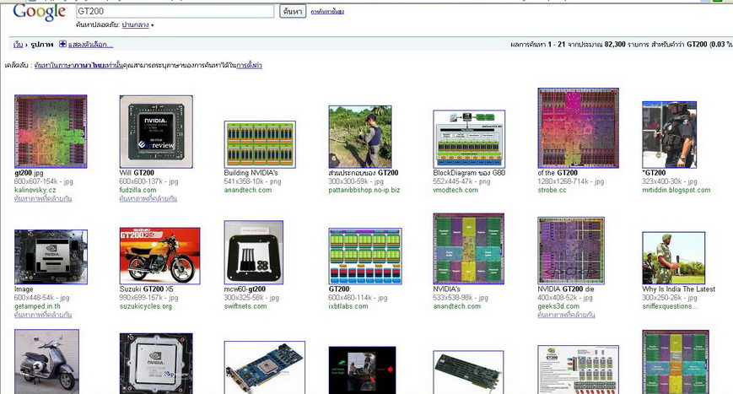Open the Why Is India soldier thumbnail

point(674,258)
